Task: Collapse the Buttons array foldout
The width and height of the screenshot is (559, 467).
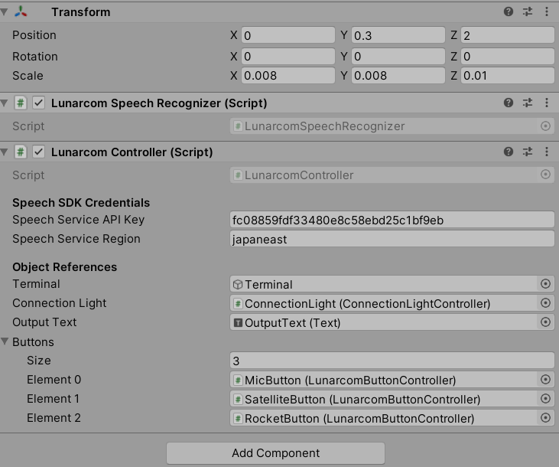Action: [5, 341]
